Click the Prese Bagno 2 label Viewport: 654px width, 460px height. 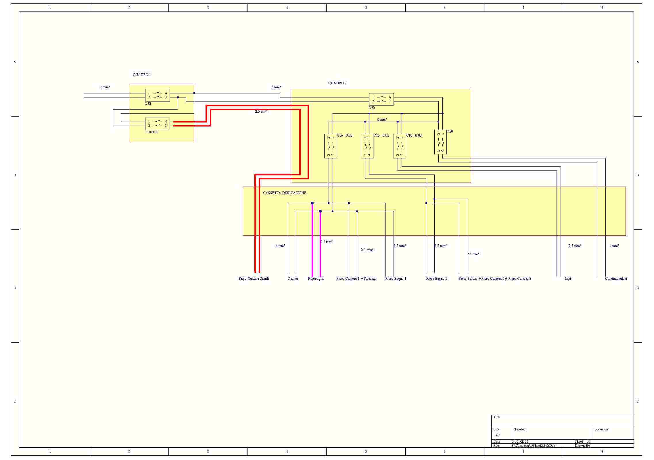(x=436, y=279)
